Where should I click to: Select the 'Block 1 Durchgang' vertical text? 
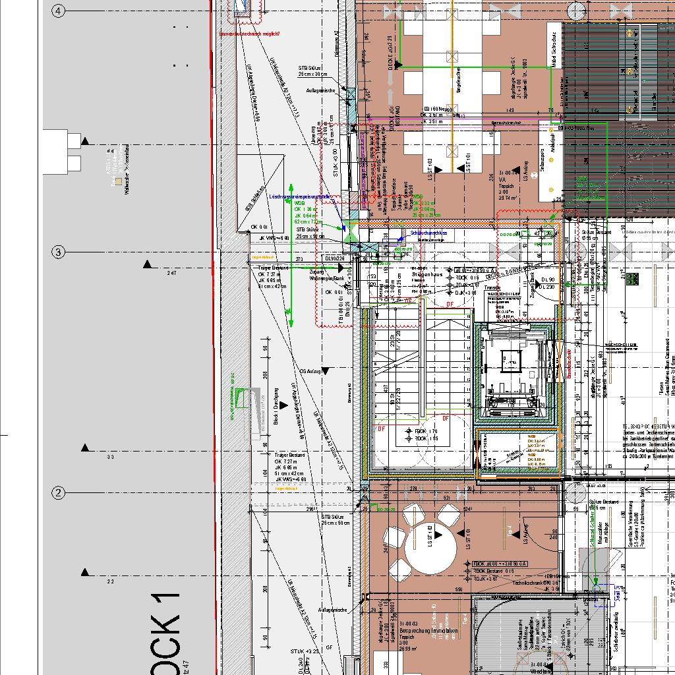276,405
